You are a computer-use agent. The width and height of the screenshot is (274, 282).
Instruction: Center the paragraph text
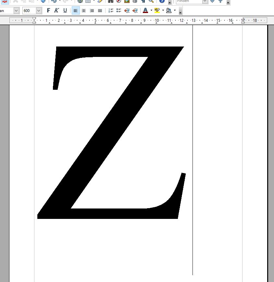(x=84, y=11)
